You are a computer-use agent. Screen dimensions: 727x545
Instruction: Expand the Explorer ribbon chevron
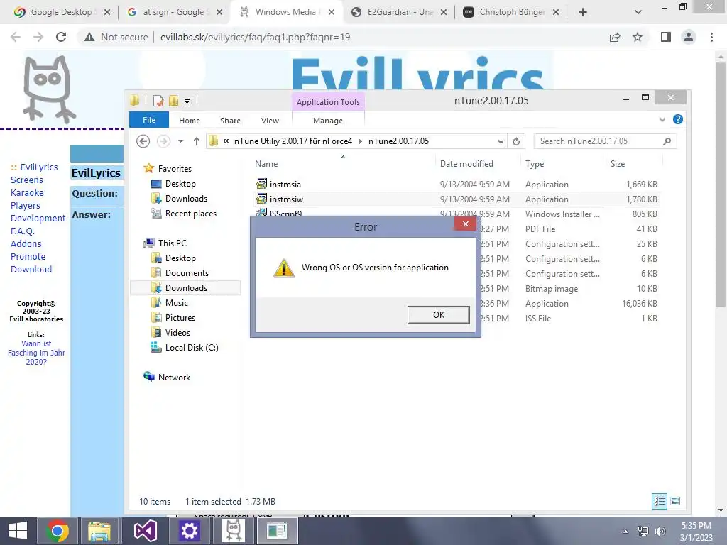tap(662, 119)
